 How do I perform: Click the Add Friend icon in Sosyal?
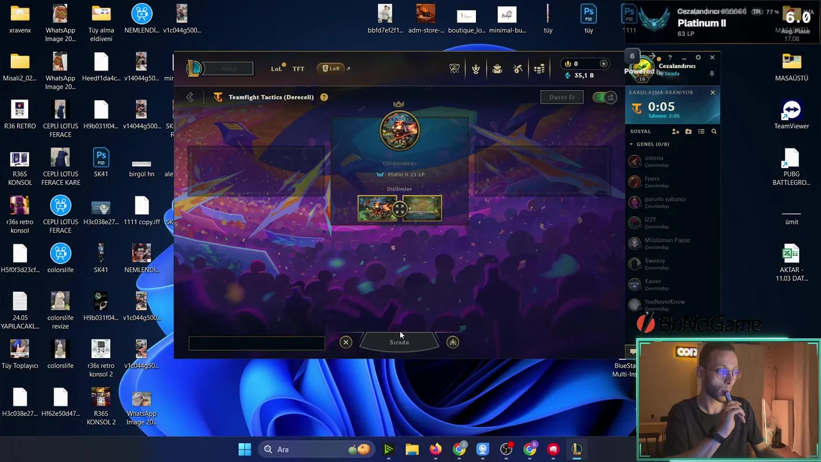click(x=675, y=132)
